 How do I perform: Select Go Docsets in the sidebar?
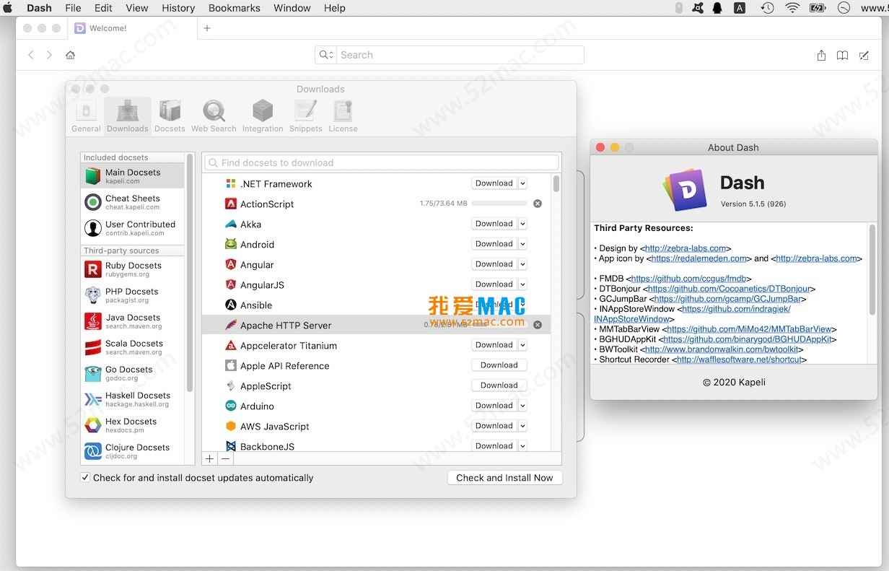pos(133,373)
